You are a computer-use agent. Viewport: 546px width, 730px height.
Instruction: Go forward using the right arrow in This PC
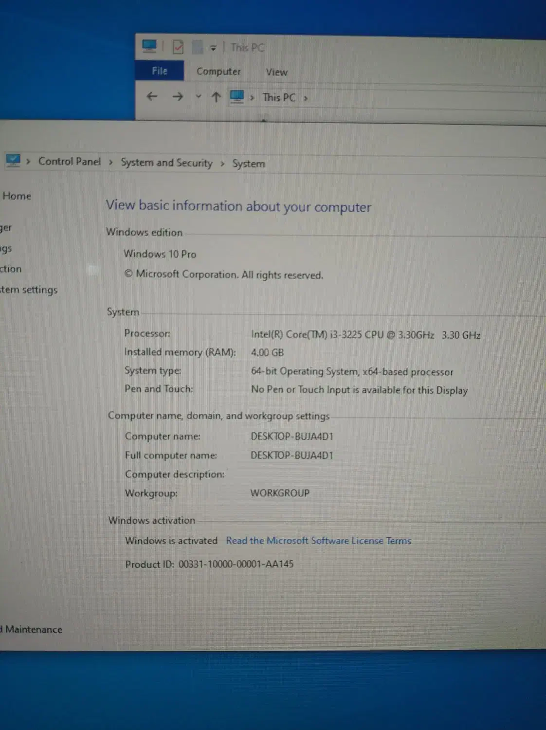tap(178, 96)
